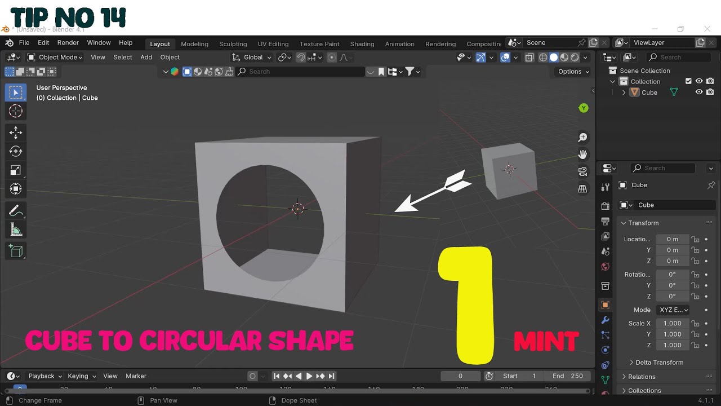Open the File menu
Screen dimensions: 721x406
click(24, 43)
